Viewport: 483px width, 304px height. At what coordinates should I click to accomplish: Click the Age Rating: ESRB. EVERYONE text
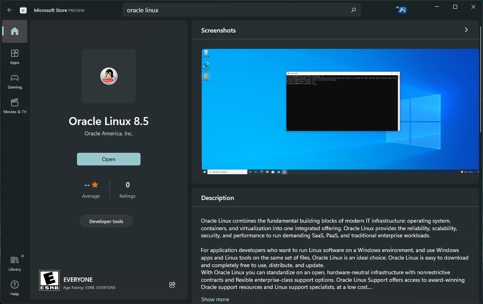pyautogui.click(x=89, y=287)
